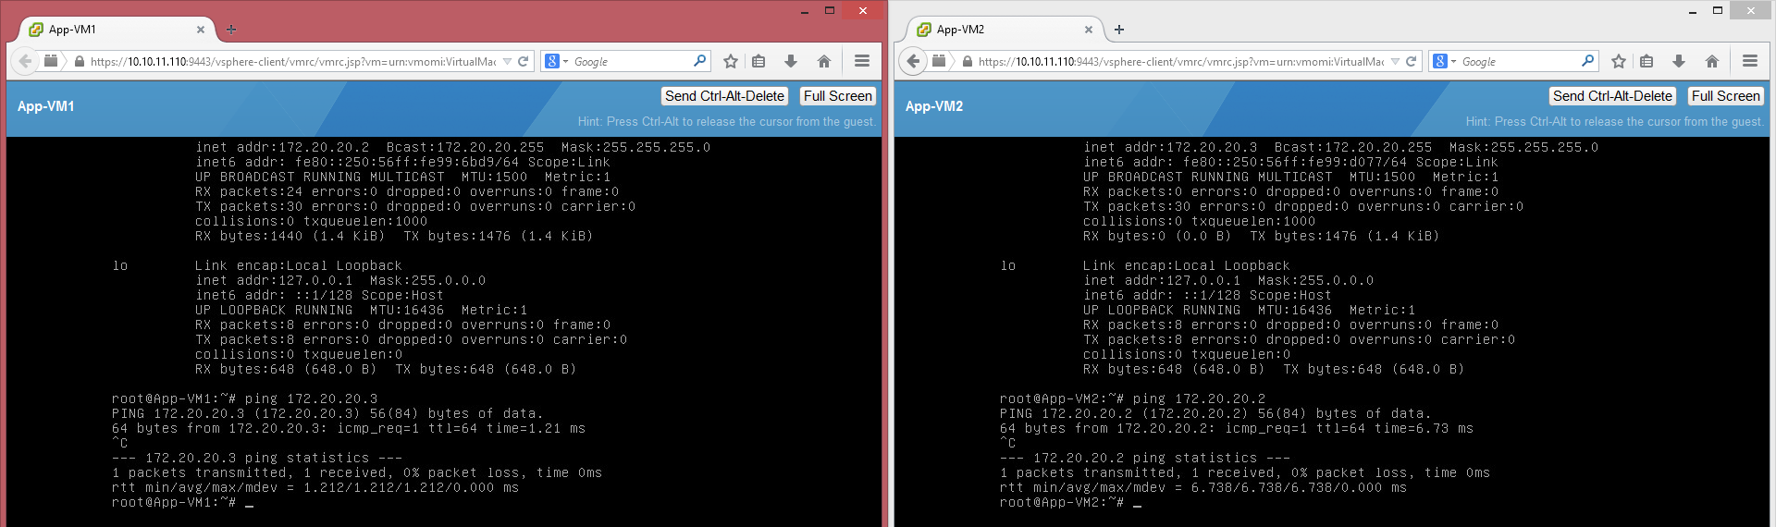Open the hamburger menu in the App-VM1 window
Image resolution: width=1776 pixels, height=527 pixels.
(861, 61)
